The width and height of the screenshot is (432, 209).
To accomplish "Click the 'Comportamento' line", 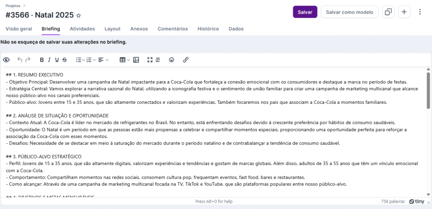I will 155,177.
